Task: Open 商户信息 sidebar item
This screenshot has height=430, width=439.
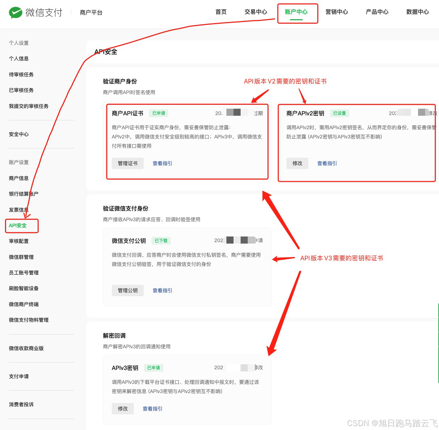Action: click(x=19, y=178)
